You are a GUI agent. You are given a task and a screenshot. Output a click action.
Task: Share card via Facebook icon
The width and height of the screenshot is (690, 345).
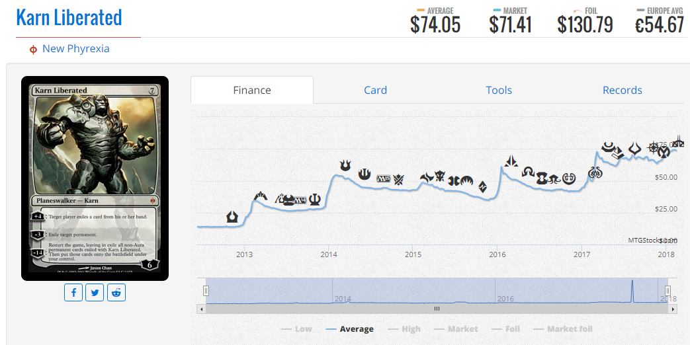(x=73, y=292)
